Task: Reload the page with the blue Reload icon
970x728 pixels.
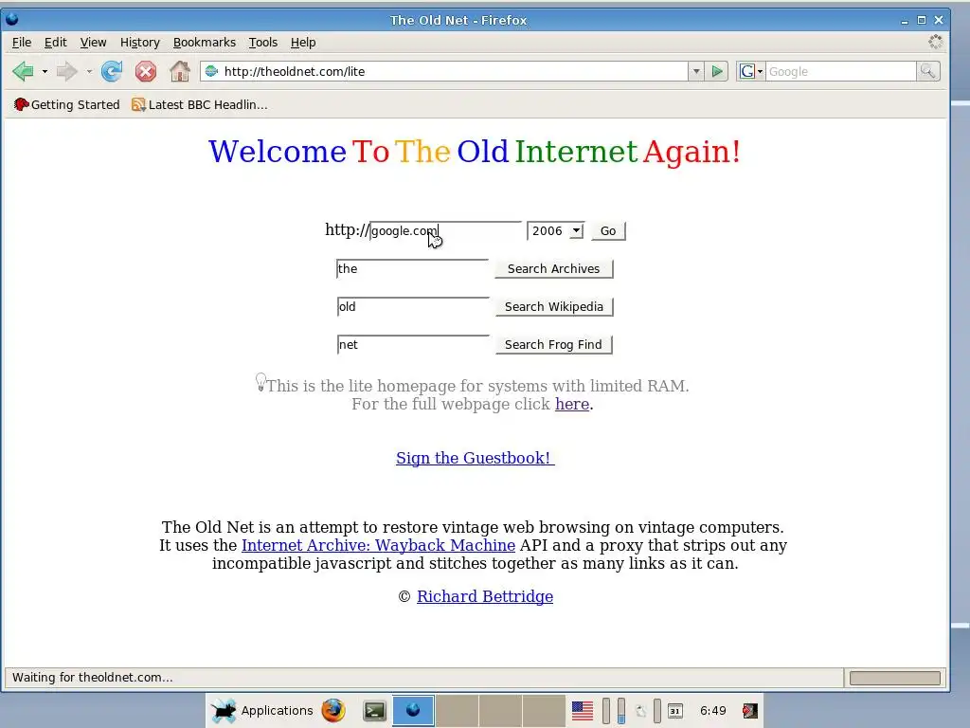Action: 112,72
